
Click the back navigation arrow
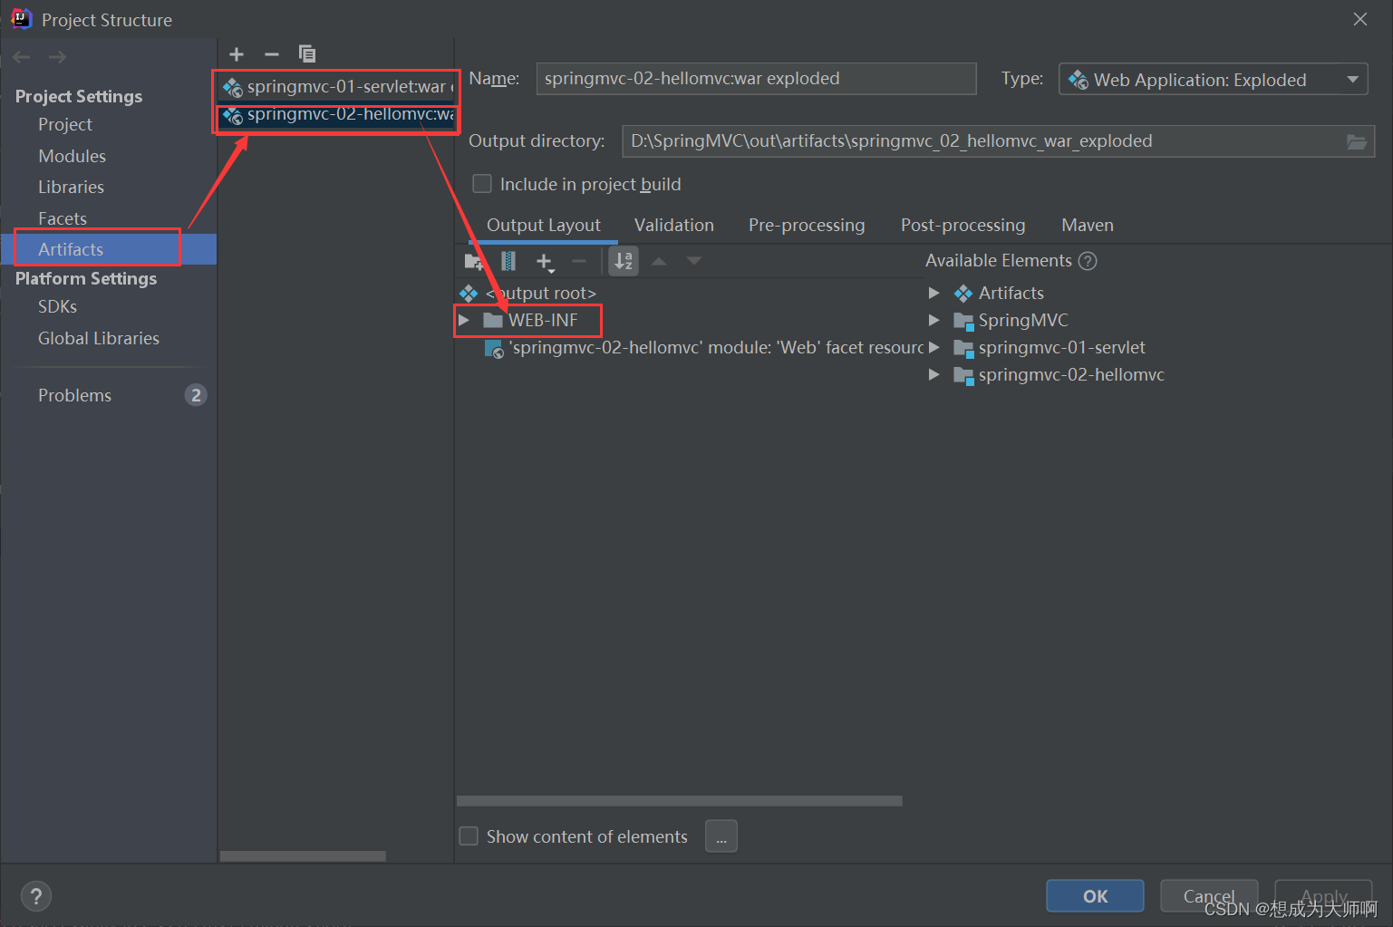pos(22,57)
